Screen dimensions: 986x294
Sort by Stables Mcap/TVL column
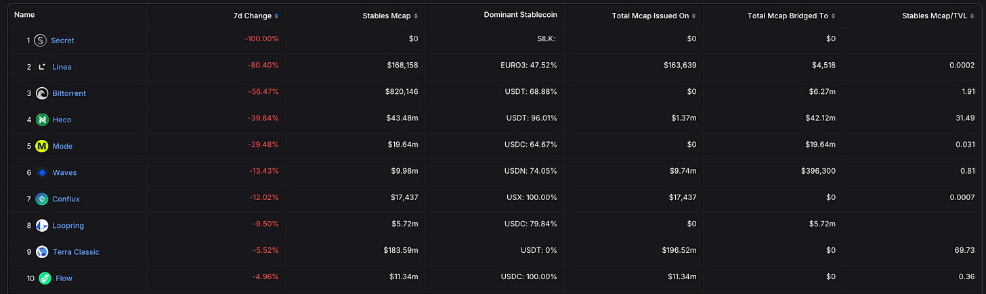939,16
